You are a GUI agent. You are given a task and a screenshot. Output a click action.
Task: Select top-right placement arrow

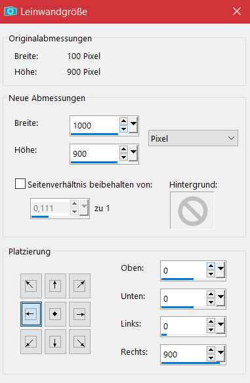click(x=79, y=285)
